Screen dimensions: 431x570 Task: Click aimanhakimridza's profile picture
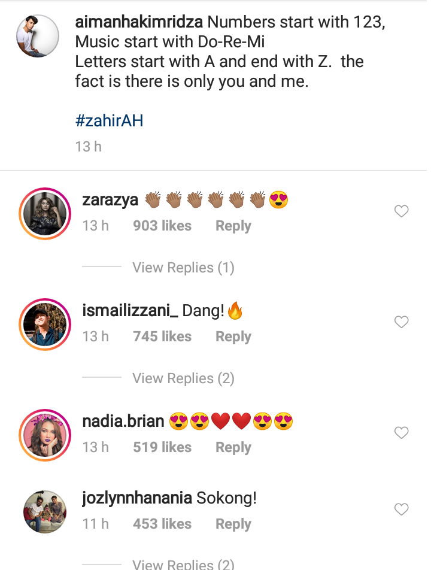coord(37,36)
